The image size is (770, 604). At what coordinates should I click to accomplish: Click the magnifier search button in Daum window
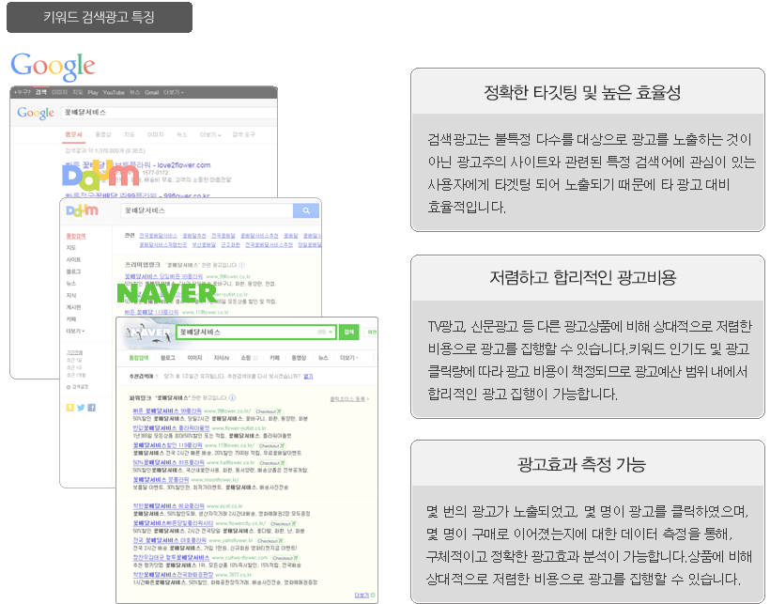[x=306, y=210]
